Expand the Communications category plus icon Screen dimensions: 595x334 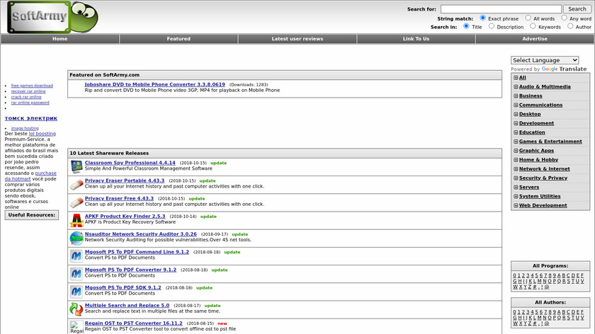click(516, 105)
